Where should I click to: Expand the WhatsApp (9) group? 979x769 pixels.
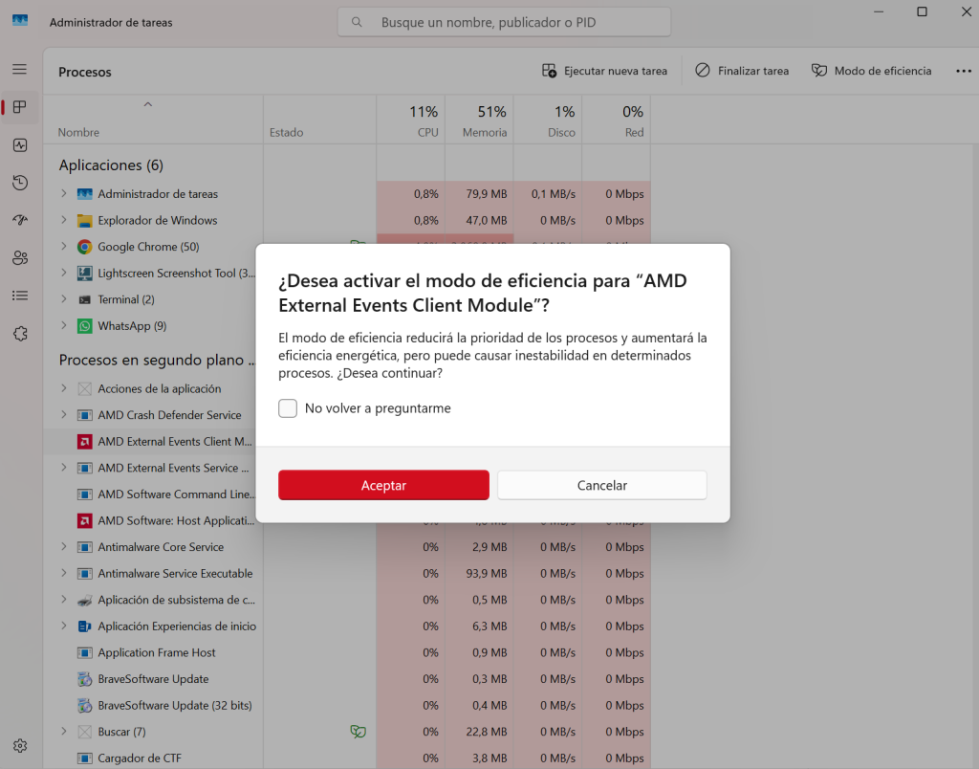[x=64, y=325]
